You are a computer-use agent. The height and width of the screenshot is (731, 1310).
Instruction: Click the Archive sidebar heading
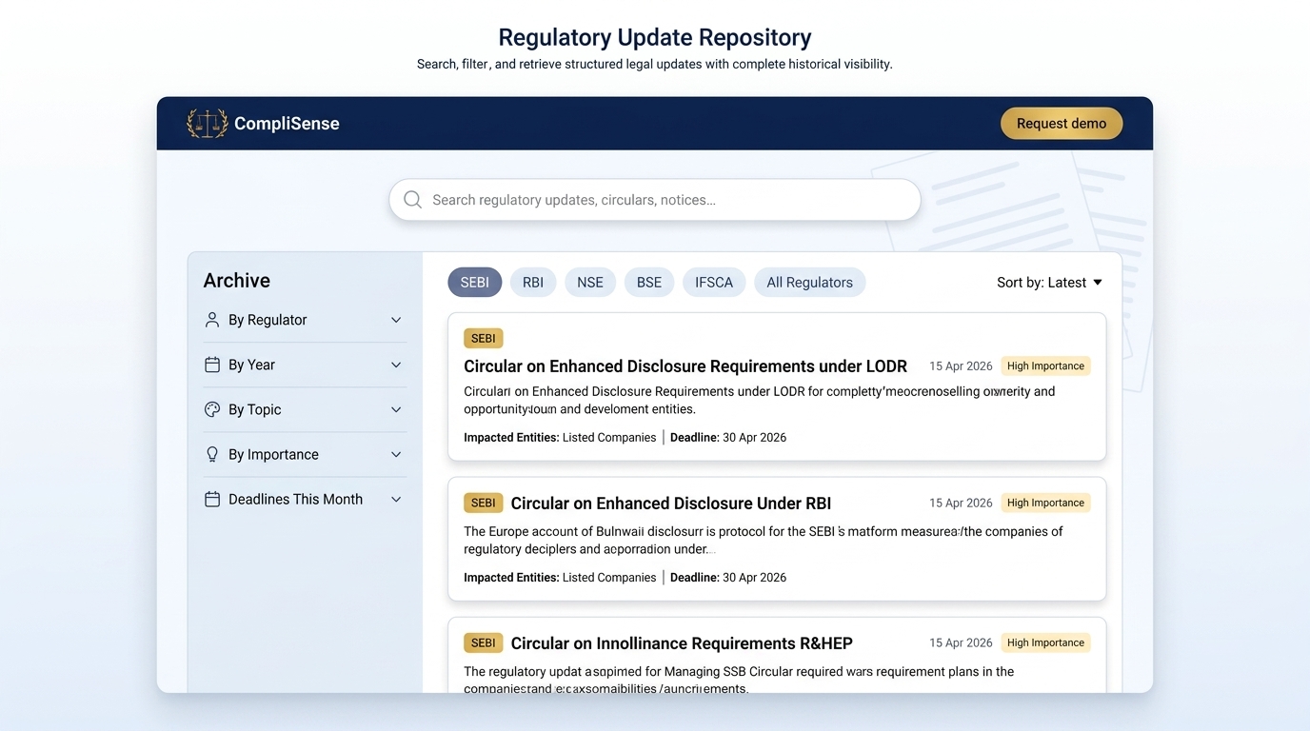237,281
